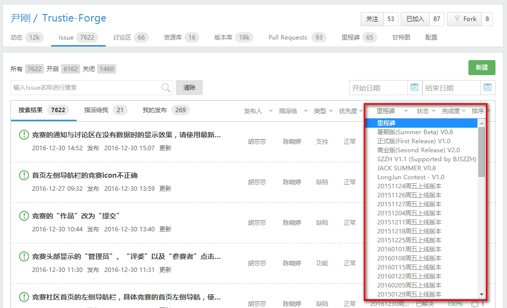Select LongJun Contest - V1.0 milestone
This screenshot has width=507, height=308.
point(421,177)
